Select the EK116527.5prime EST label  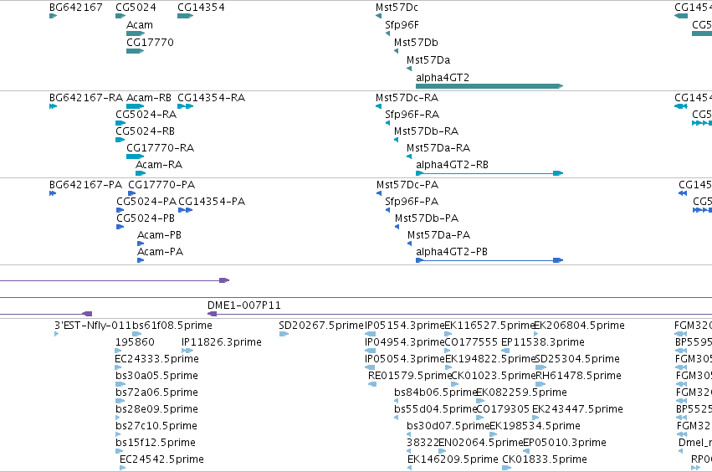point(489,326)
